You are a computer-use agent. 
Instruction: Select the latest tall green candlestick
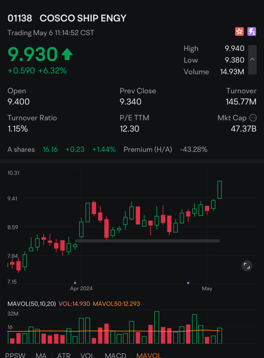(x=219, y=190)
